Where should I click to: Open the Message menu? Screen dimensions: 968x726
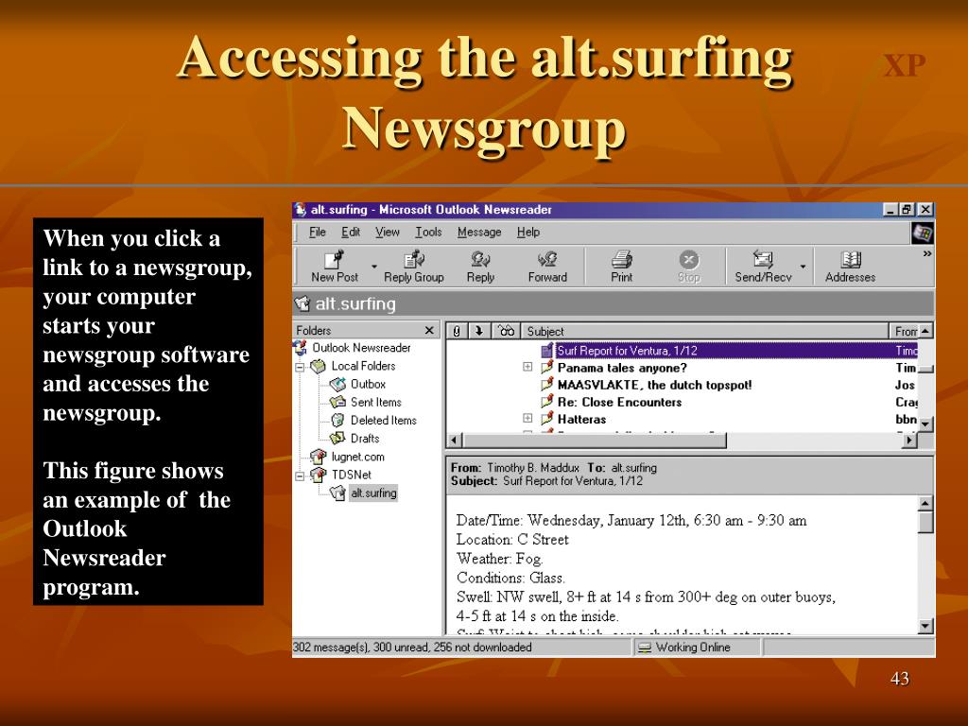point(479,233)
